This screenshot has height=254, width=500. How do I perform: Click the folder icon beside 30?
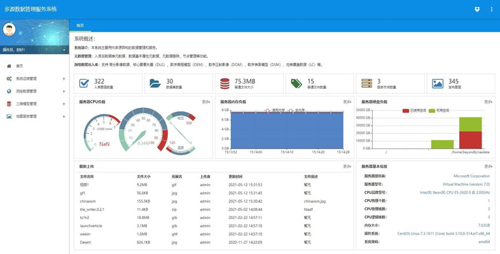tap(155, 84)
